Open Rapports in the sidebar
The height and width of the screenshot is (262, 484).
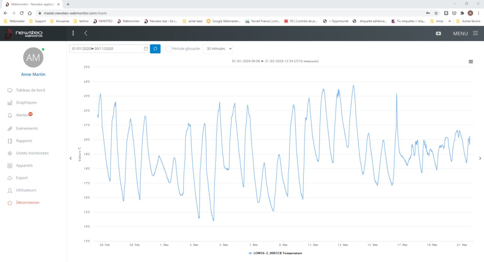[24, 141]
